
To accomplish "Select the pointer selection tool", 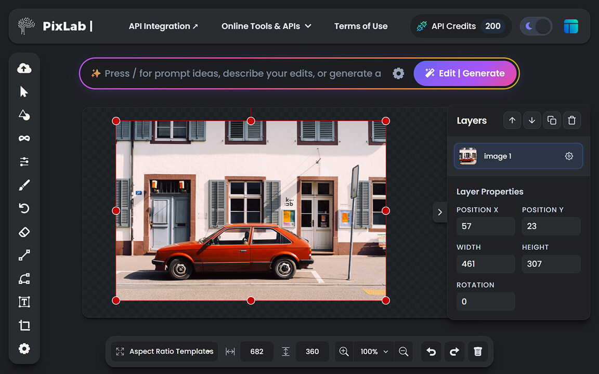I will pos(24,91).
